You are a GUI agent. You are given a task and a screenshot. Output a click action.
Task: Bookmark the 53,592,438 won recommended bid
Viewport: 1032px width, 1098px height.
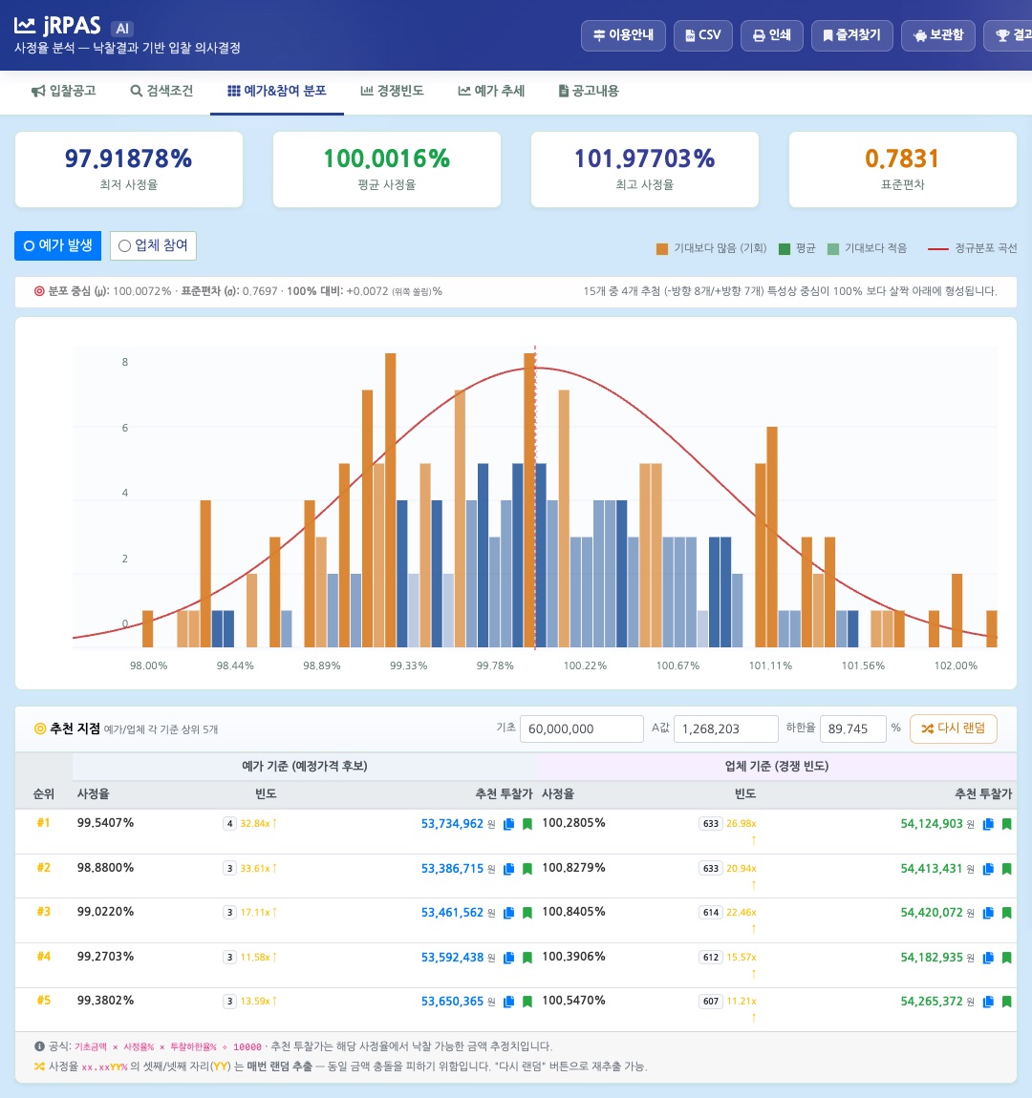coord(527,958)
